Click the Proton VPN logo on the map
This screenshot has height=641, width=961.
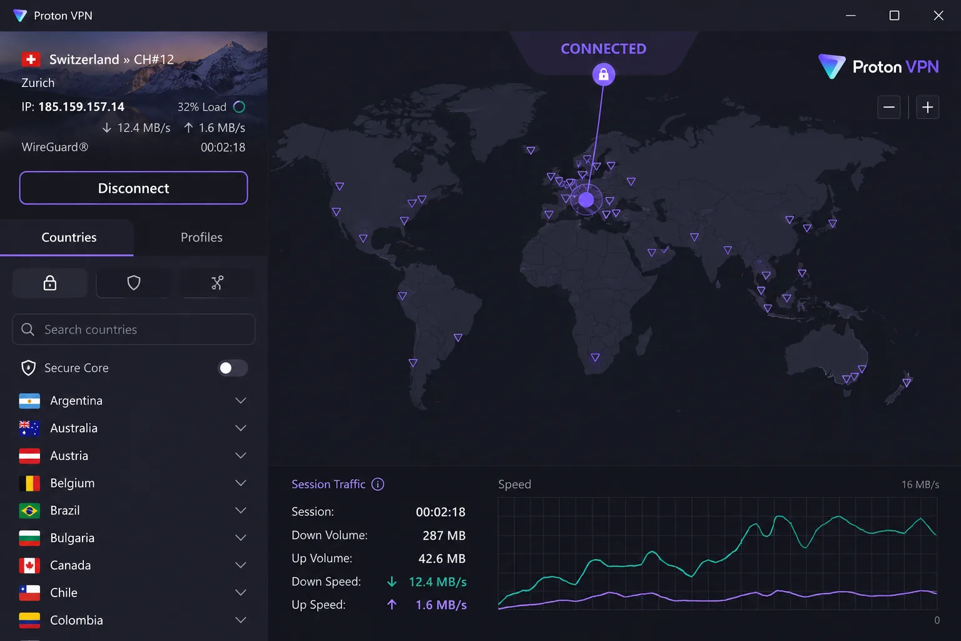pyautogui.click(x=878, y=66)
